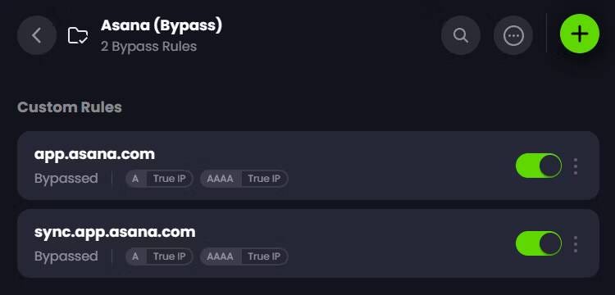Add a new rule with green plus

(580, 34)
